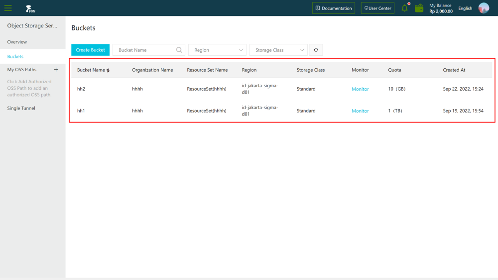This screenshot has width=498, height=280.
Task: Click the Create Bucket button
Action: pos(91,50)
